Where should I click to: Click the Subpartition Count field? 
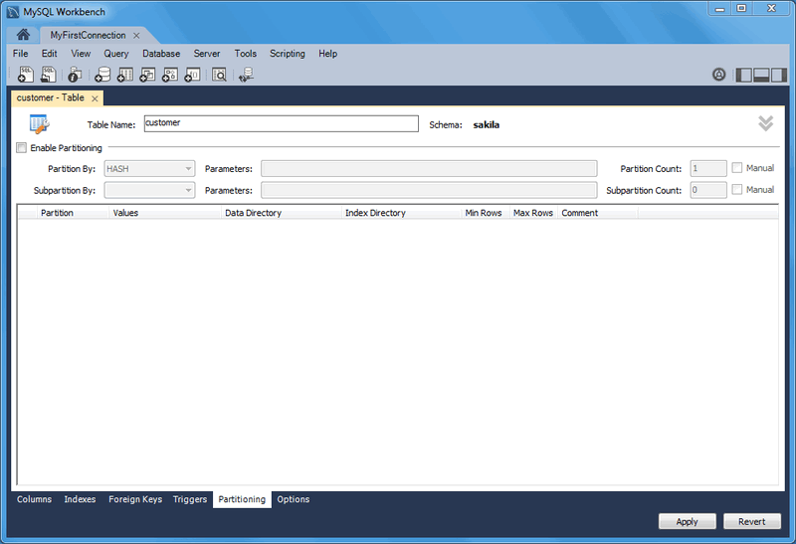point(708,190)
